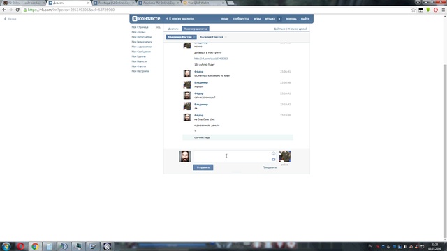Open игры in the top header
The height and width of the screenshot is (251, 447).
257,19
